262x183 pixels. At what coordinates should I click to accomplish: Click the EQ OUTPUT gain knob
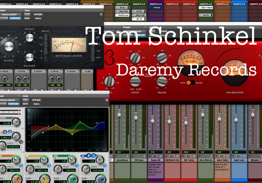[x=16, y=122]
